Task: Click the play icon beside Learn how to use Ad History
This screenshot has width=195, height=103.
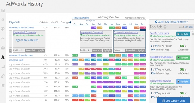Action: [x=156, y=22]
